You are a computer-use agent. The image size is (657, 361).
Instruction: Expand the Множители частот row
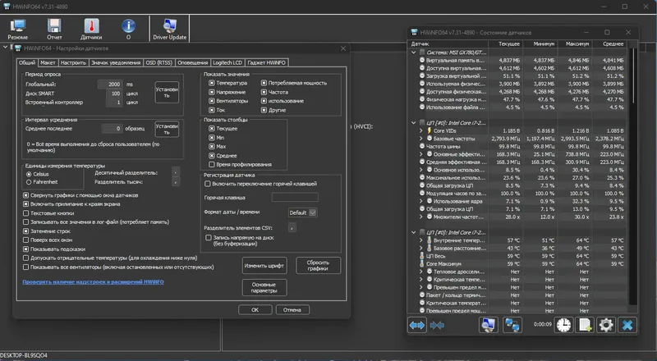(421, 217)
